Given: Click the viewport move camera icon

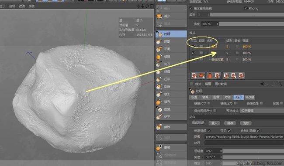Looking at the screenshot, I should (x=138, y=6).
